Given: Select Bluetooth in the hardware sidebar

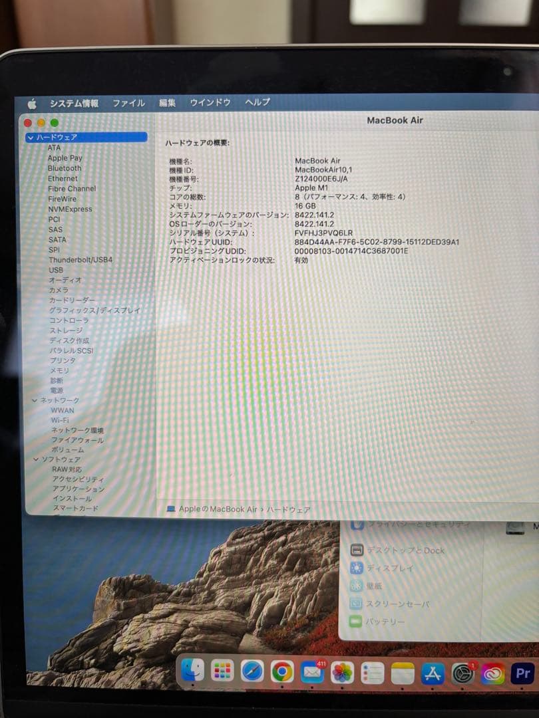Looking at the screenshot, I should 63,168.
